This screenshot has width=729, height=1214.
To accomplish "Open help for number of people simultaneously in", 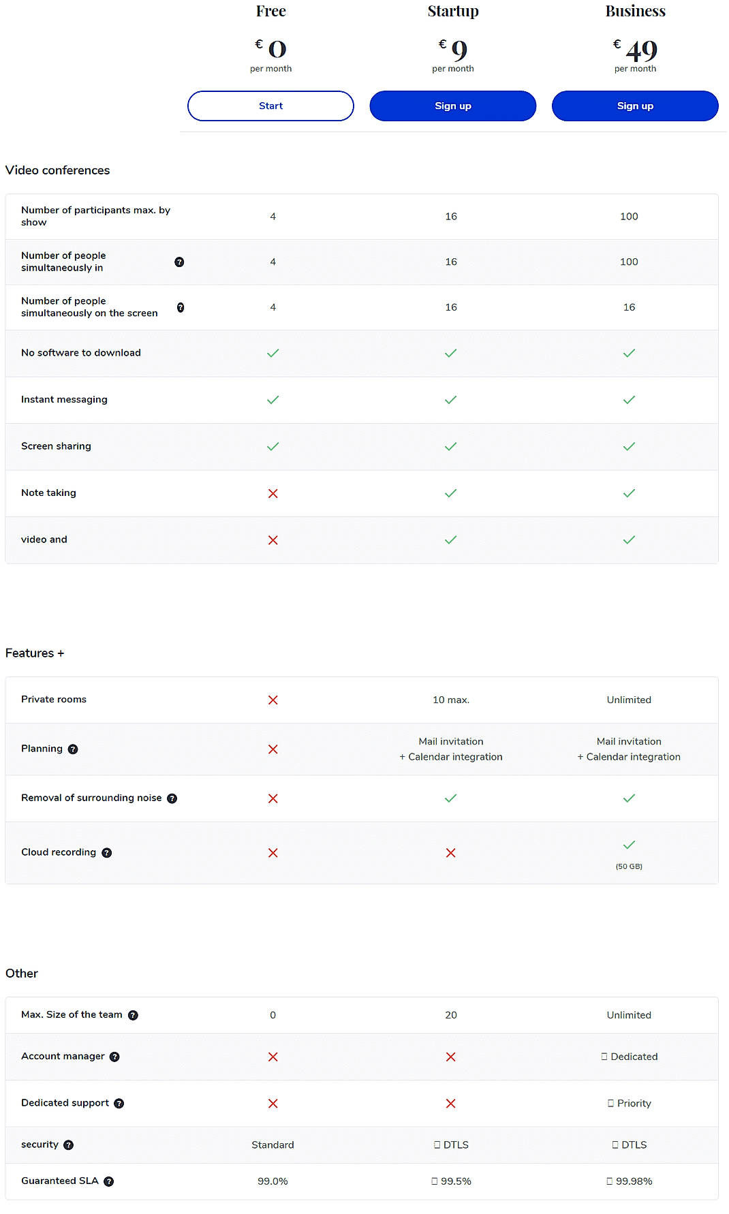I will coord(180,262).
